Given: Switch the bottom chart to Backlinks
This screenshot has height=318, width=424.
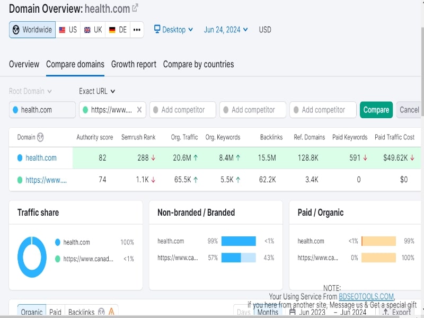Looking at the screenshot, I should click(81, 312).
